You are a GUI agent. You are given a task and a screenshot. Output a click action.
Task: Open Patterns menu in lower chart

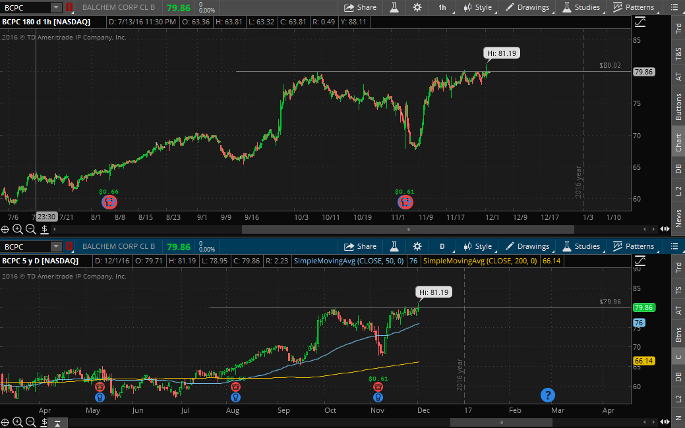coord(634,246)
